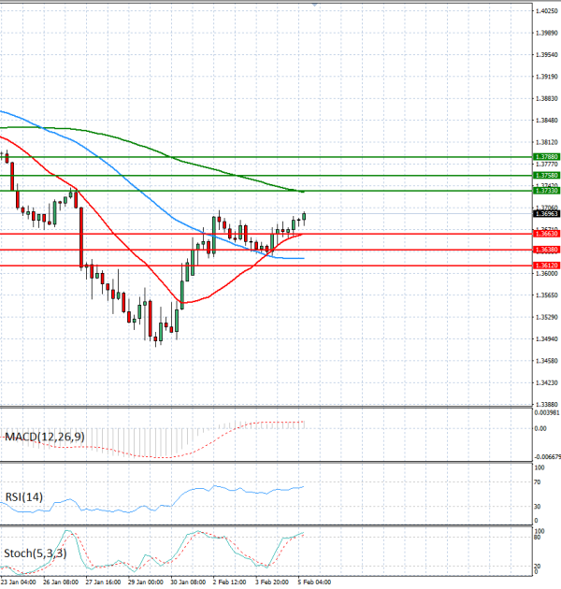
Task: Select the 1.37580 green resistance price label
Action: click(546, 175)
